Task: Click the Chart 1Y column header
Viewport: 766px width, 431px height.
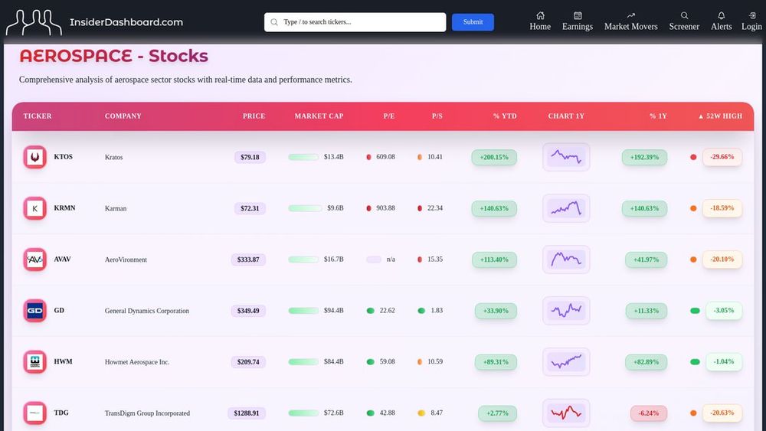Action: 566,116
